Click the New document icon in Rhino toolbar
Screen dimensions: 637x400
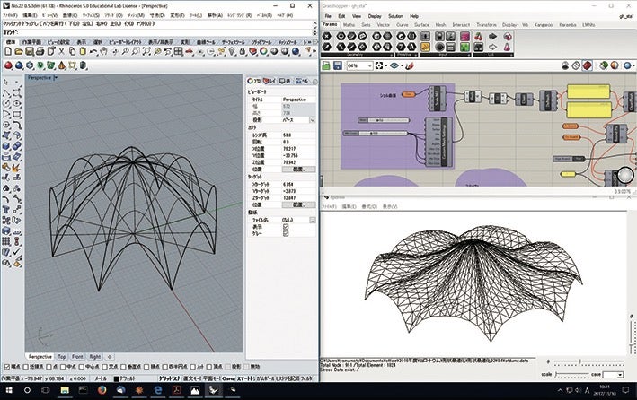coord(8,51)
